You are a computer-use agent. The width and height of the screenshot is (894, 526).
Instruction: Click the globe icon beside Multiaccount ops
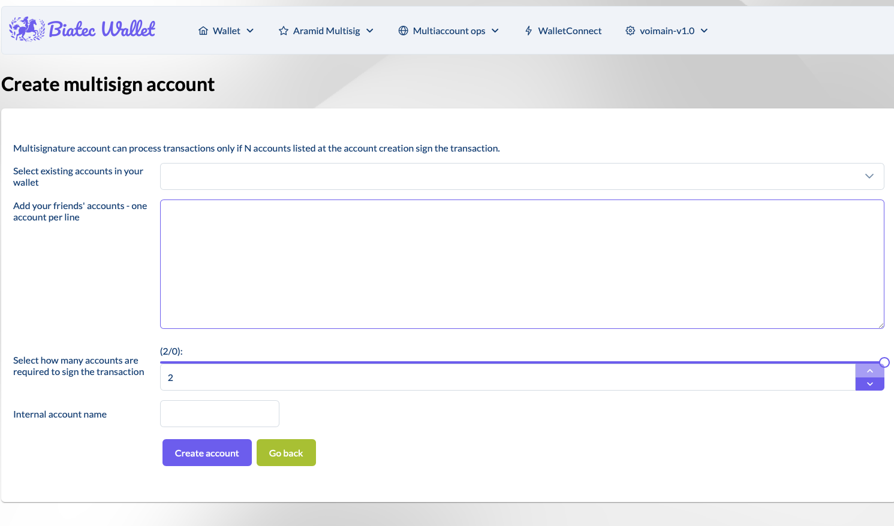[403, 30]
